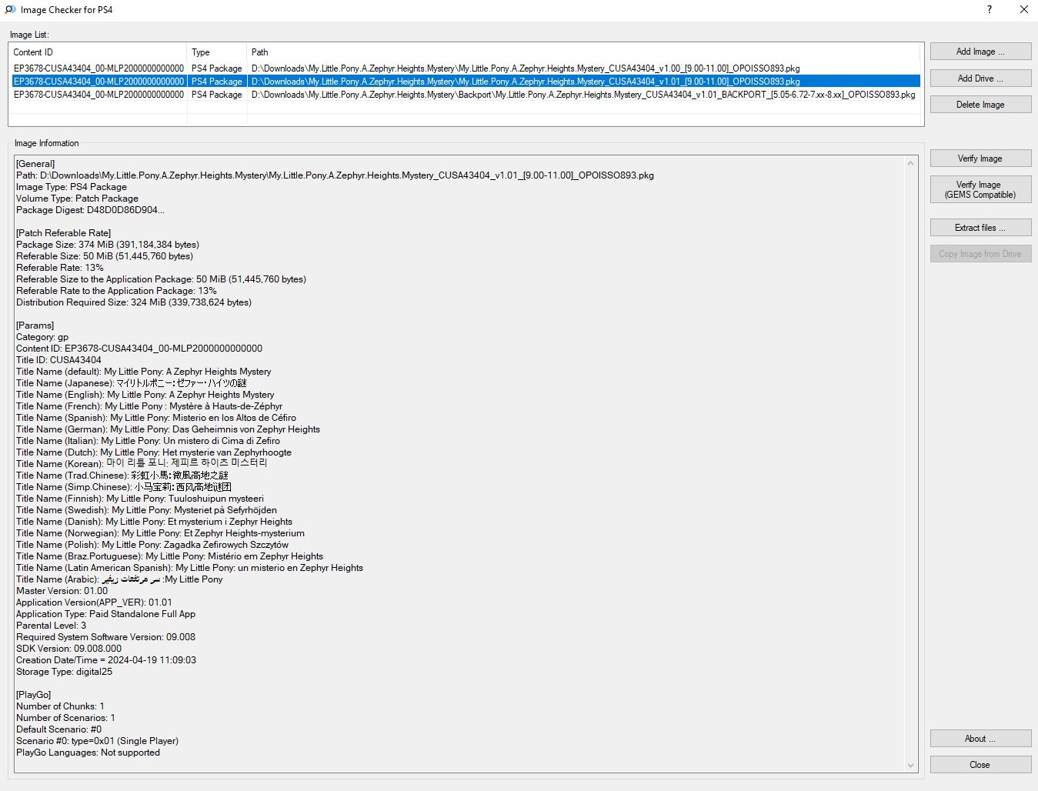
Task: Sort by the Content ID column header
Action: pyautogui.click(x=98, y=52)
